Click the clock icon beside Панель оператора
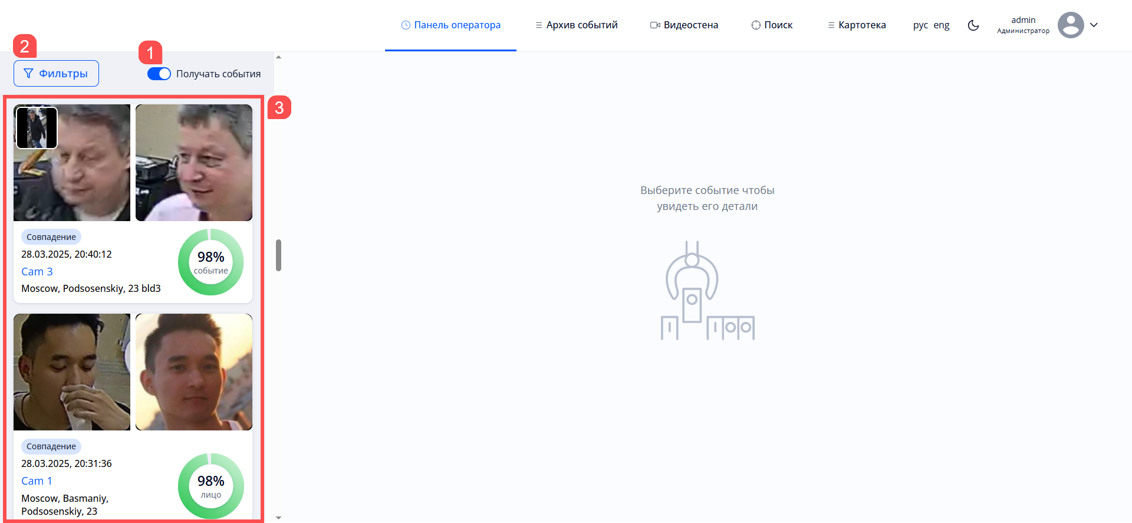The height and width of the screenshot is (523, 1132). click(406, 25)
